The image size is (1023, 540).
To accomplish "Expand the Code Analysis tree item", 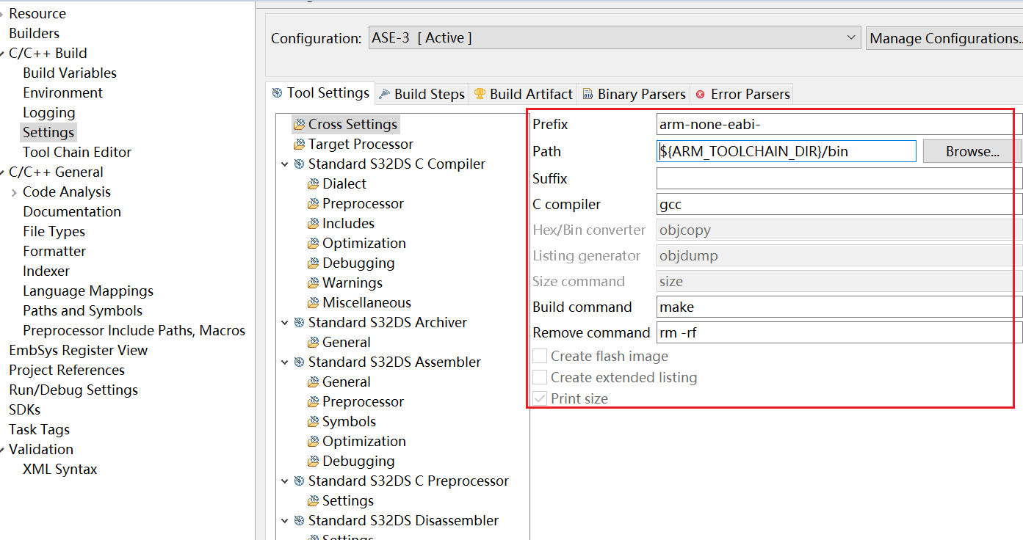I will pos(14,192).
